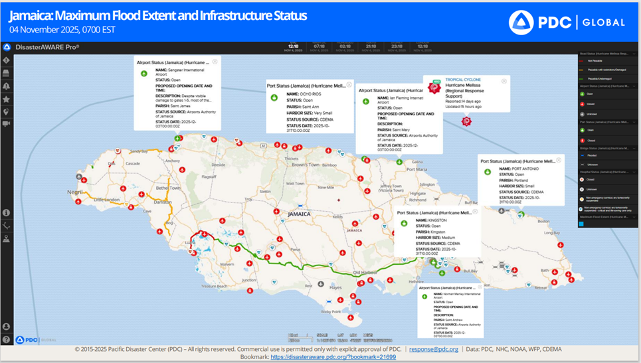Open the disasteraware.pdc.org bookmark link
The image size is (641, 363).
coord(333,357)
